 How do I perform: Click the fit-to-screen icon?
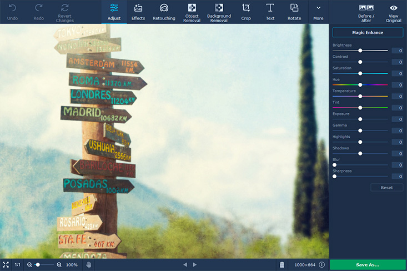pos(6,264)
